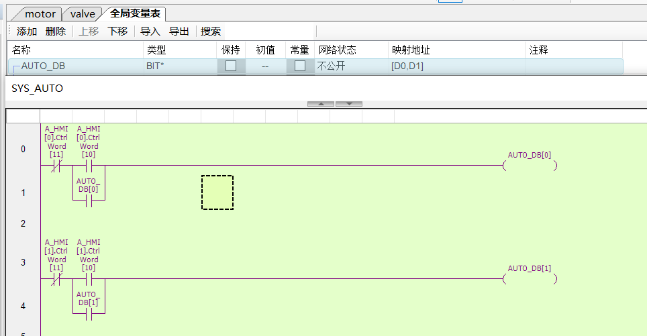Click the dashed ladder cursor cell
Screen dimensions: 647x336
tap(217, 192)
